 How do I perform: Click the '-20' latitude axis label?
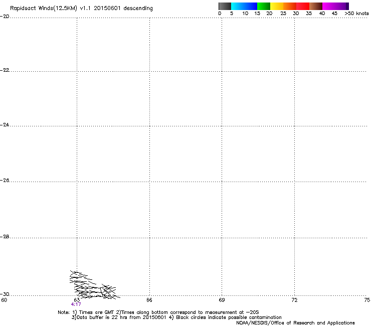[x=5, y=17]
